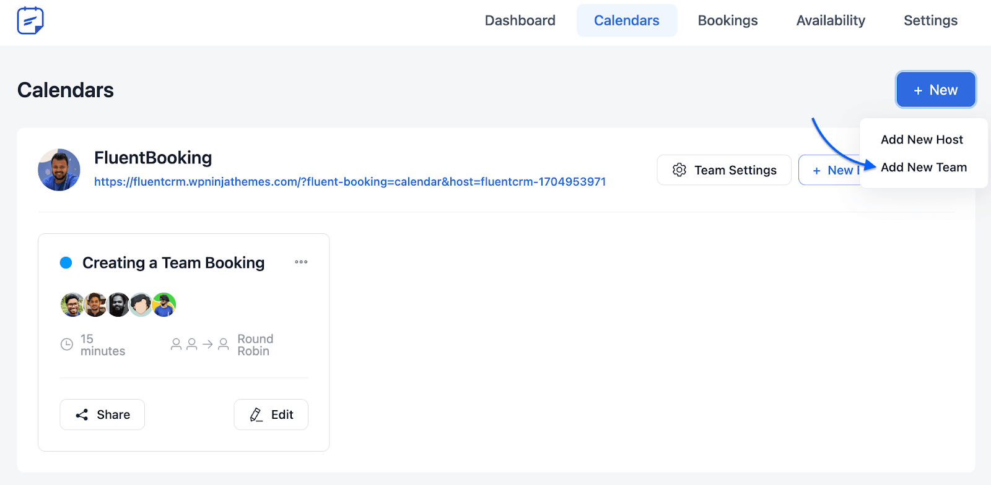Go to the Bookings tab
This screenshot has height=485, width=991.
728,20
